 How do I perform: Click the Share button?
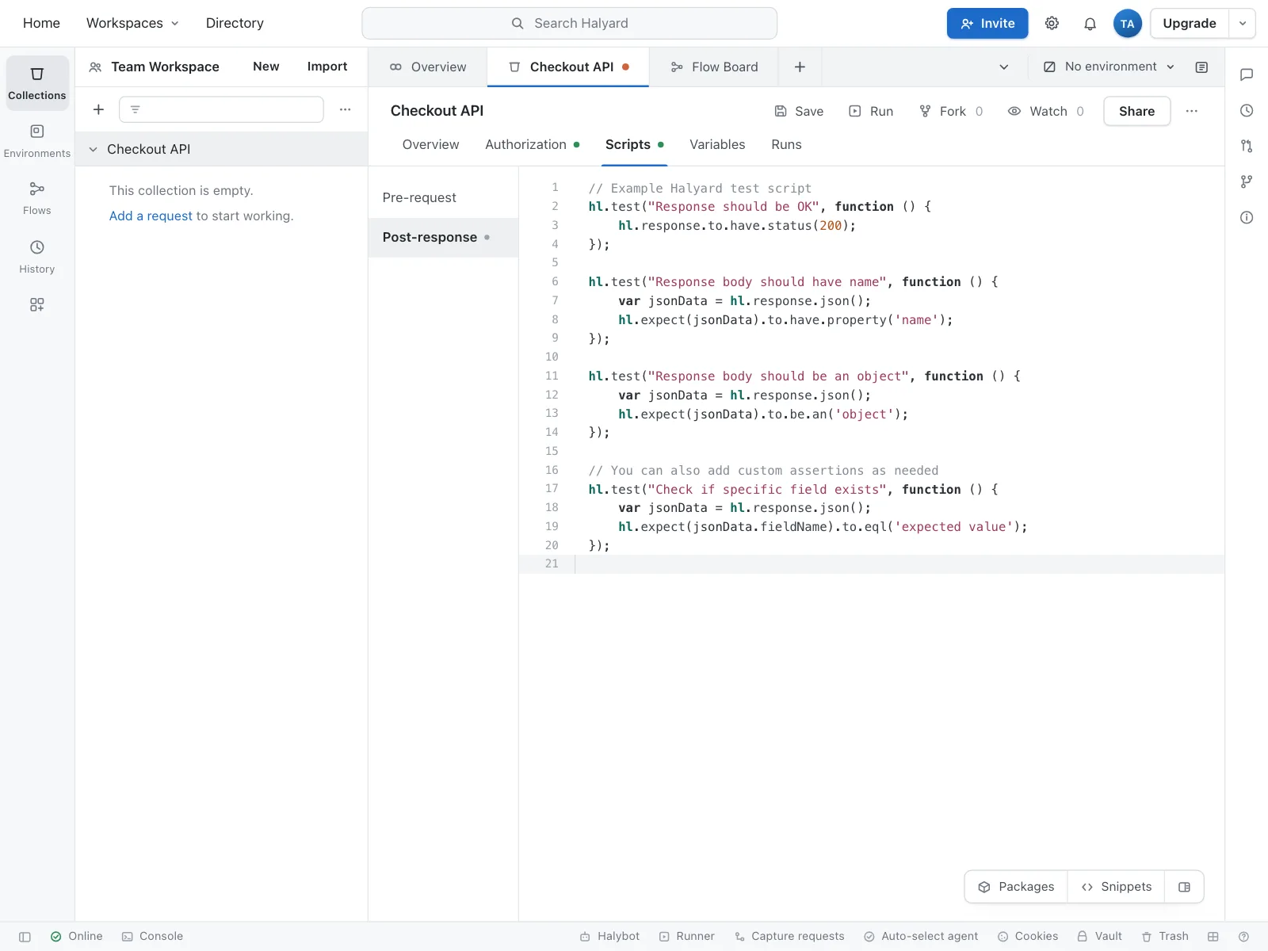coord(1136,111)
